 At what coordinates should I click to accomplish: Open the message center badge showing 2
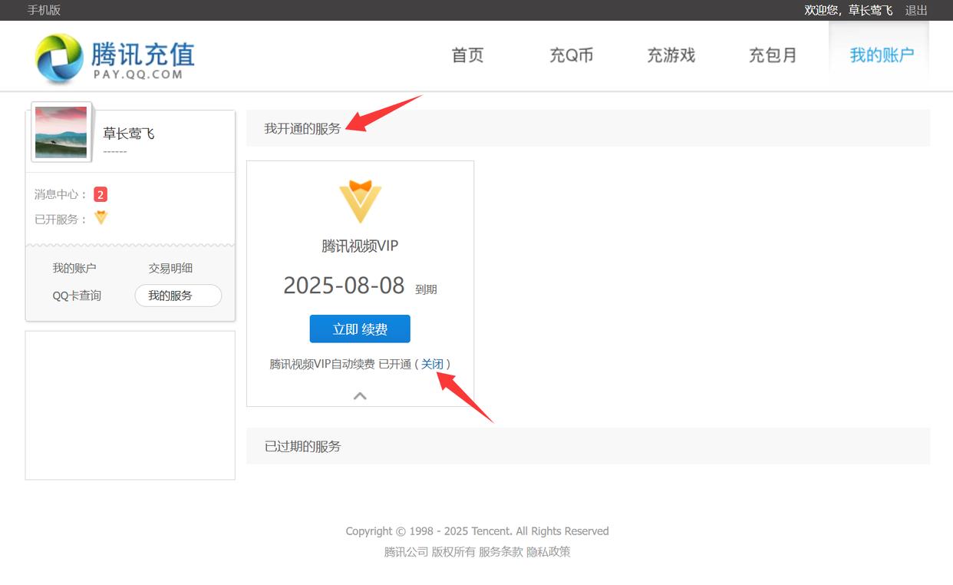point(101,194)
